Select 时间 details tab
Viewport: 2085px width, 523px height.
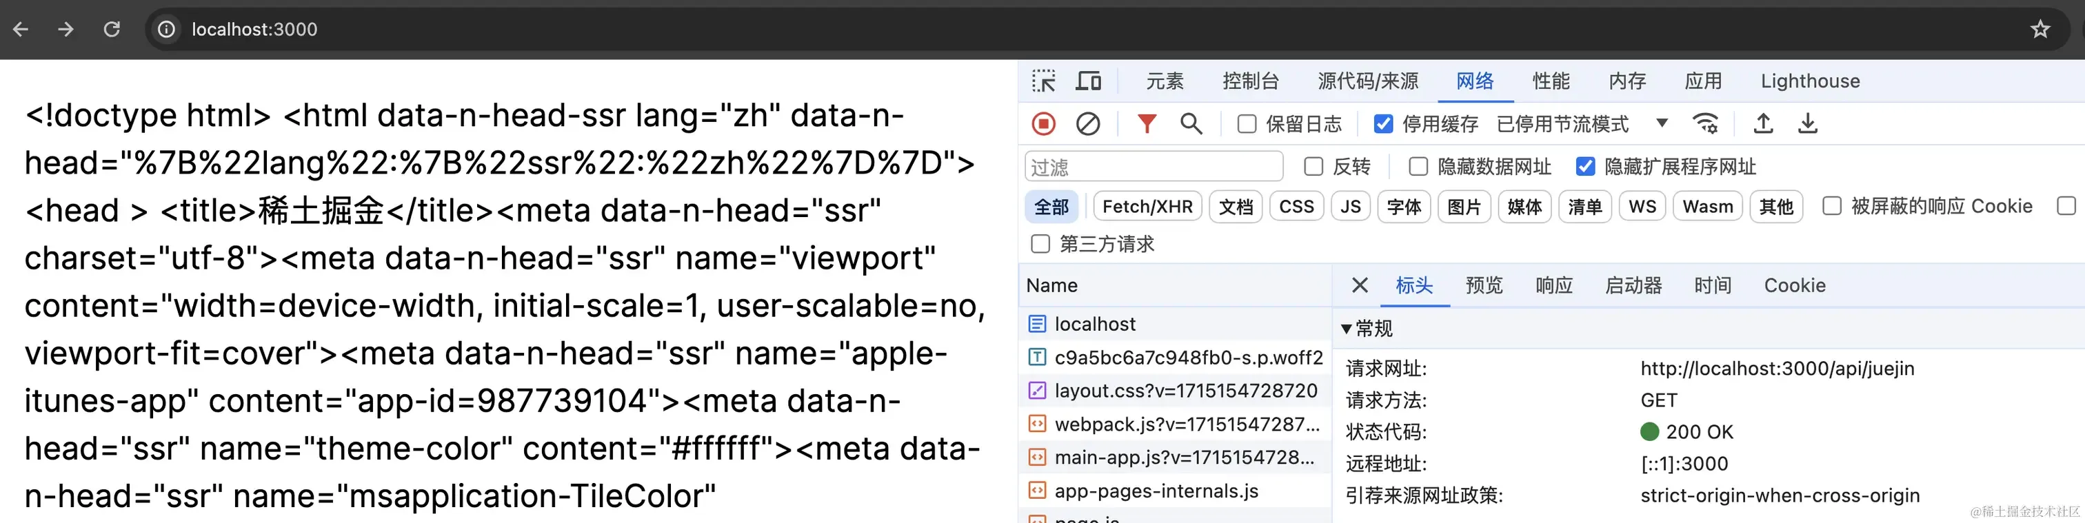point(1713,285)
